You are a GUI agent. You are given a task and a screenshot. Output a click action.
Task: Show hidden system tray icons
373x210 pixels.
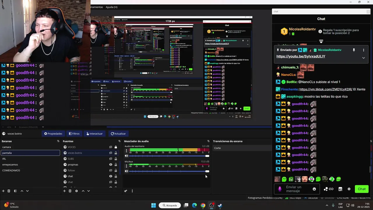(327, 205)
